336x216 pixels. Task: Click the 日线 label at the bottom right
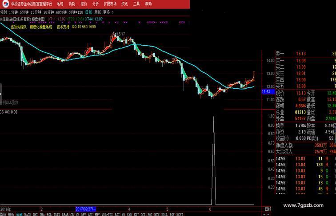click(268, 209)
